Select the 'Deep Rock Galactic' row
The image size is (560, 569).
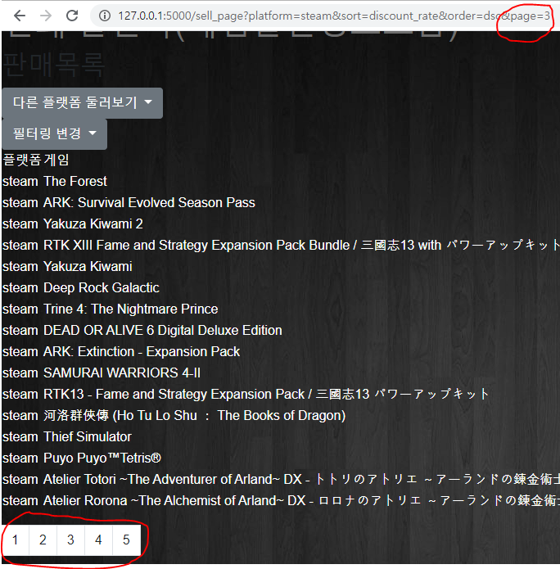(x=81, y=287)
